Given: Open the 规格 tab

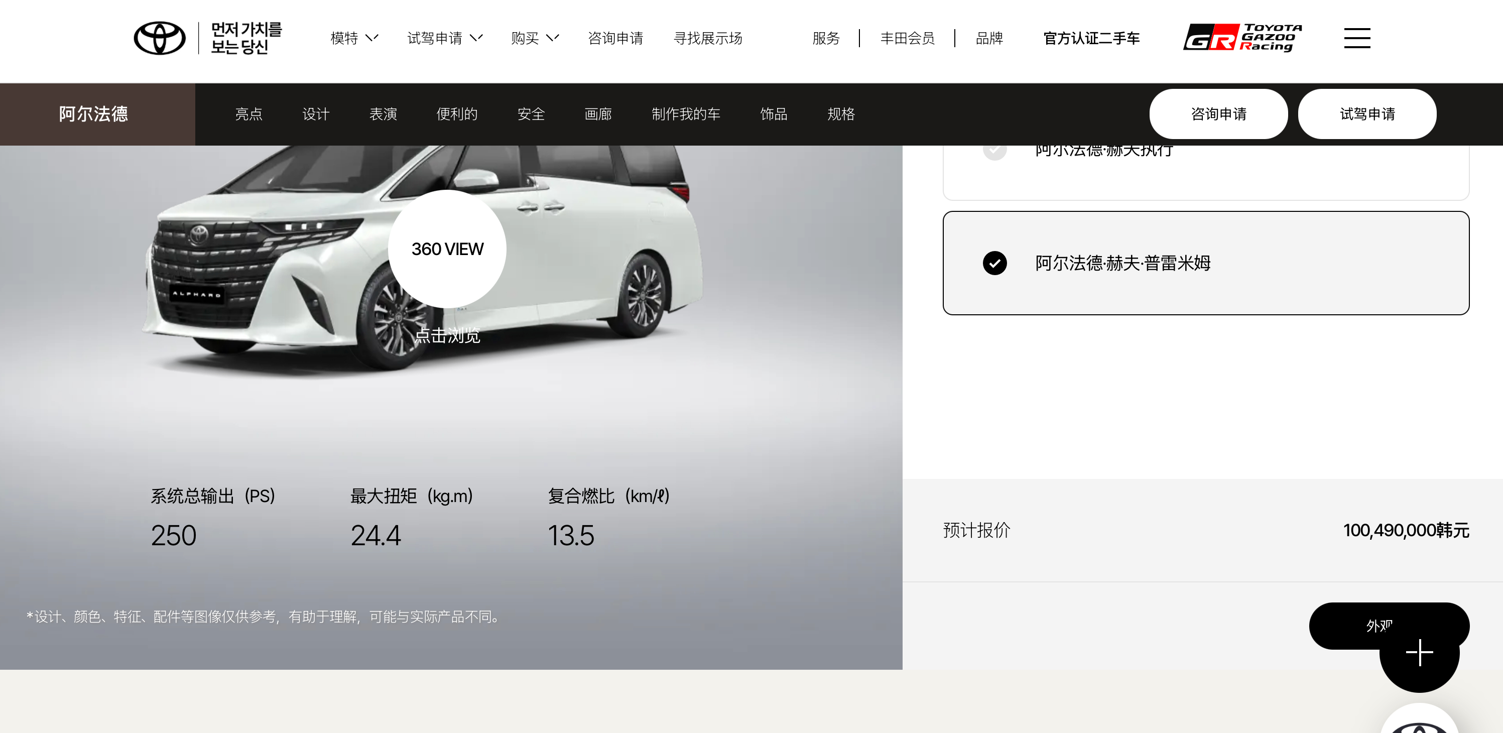Looking at the screenshot, I should coord(840,114).
